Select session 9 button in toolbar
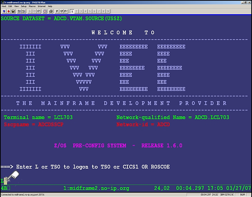Screen dimensions: 252x197 pos(108,11)
